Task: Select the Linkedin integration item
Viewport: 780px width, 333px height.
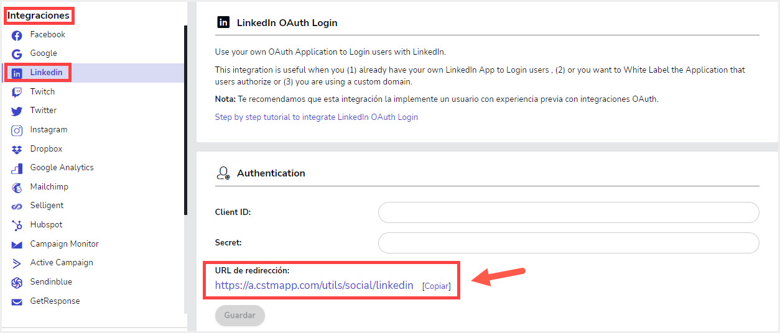Action: click(x=93, y=73)
